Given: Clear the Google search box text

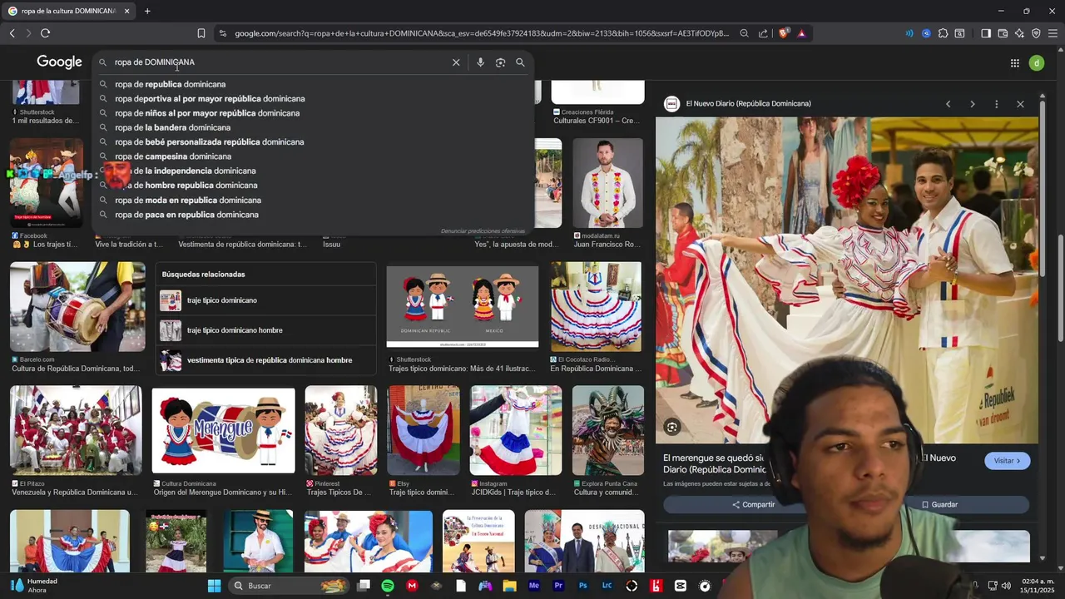Looking at the screenshot, I should tap(456, 62).
